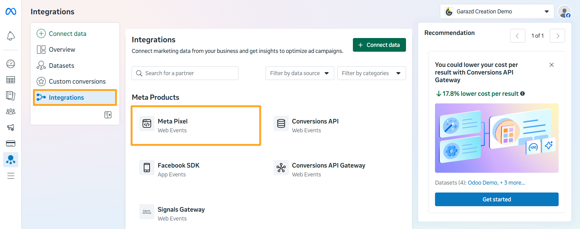The image size is (580, 229).
Task: Click the green Connect data button
Action: coord(379,45)
